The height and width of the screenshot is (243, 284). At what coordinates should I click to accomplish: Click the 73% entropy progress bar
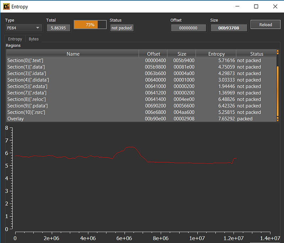point(90,25)
